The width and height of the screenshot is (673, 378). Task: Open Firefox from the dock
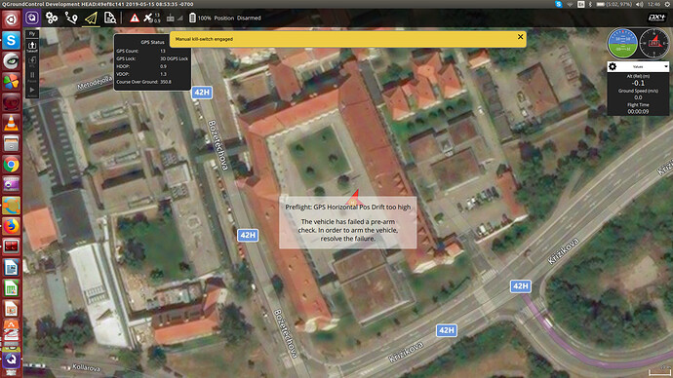(x=11, y=226)
